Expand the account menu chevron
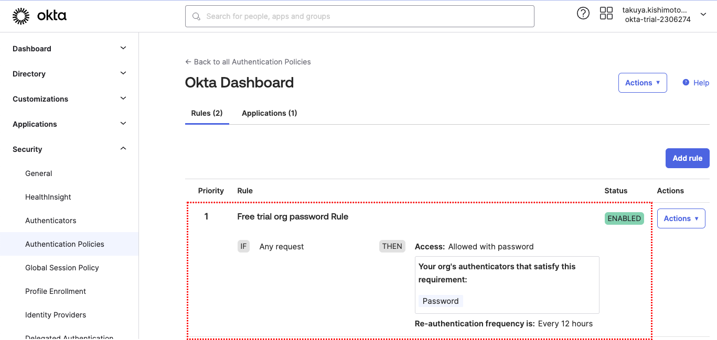 (x=703, y=15)
